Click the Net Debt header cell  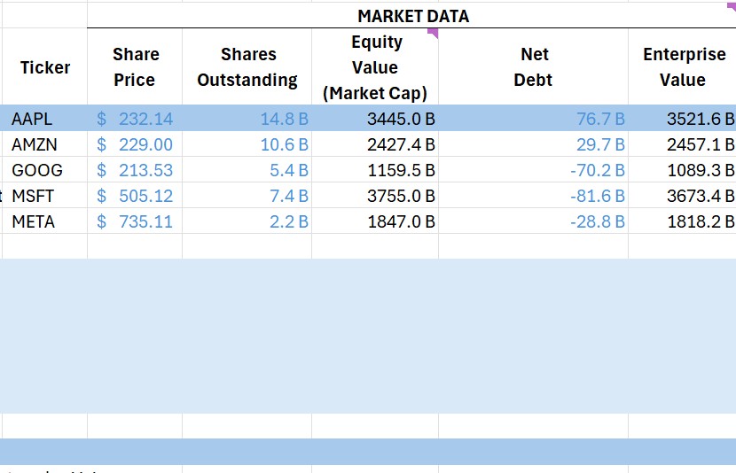tap(533, 67)
